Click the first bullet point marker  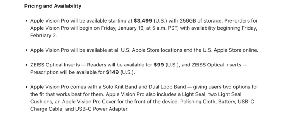(27, 21)
